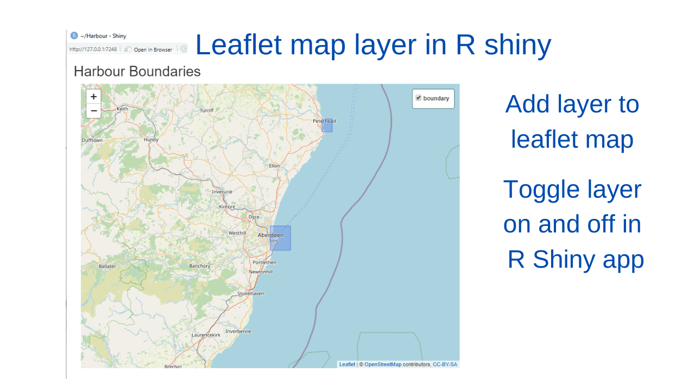Zoom in on the leaflet map
Viewport: 695px width, 391px height.
(93, 97)
